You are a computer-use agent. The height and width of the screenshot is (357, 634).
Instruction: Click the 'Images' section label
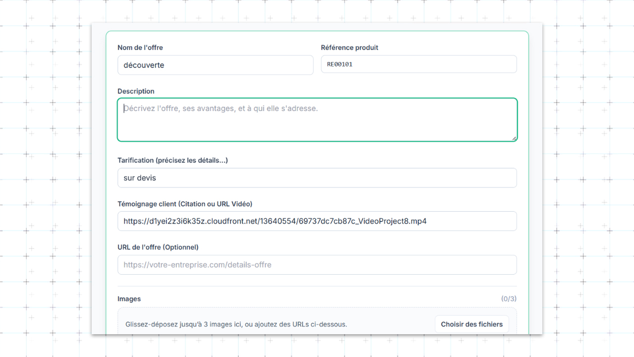(129, 298)
